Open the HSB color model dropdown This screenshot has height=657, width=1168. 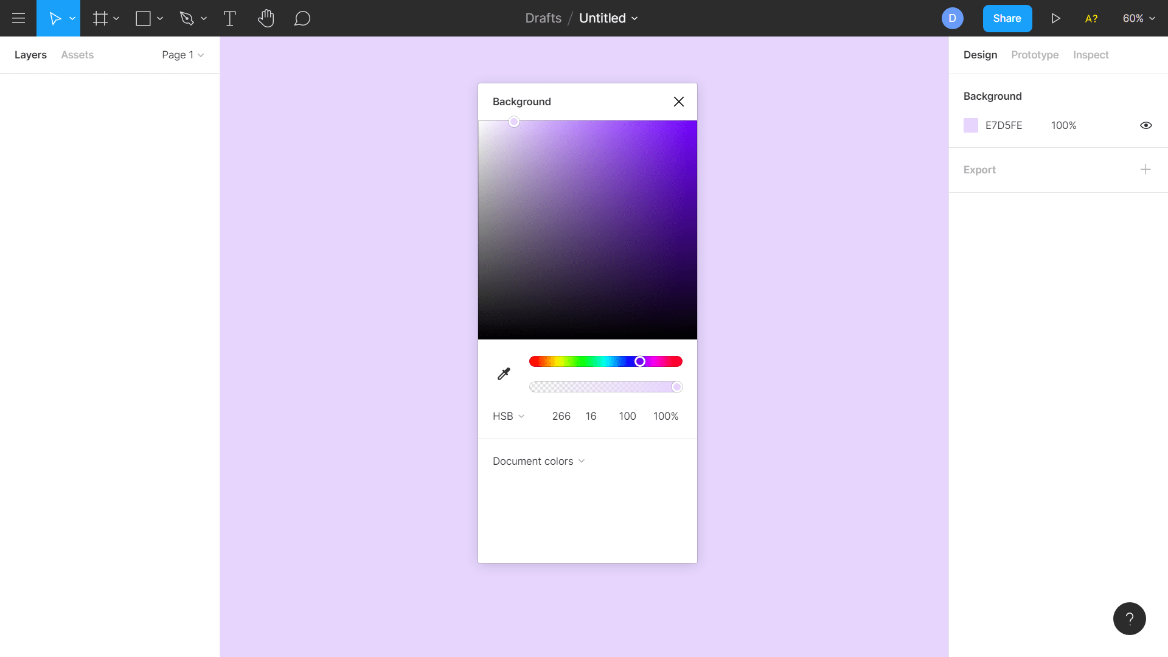[x=509, y=416]
